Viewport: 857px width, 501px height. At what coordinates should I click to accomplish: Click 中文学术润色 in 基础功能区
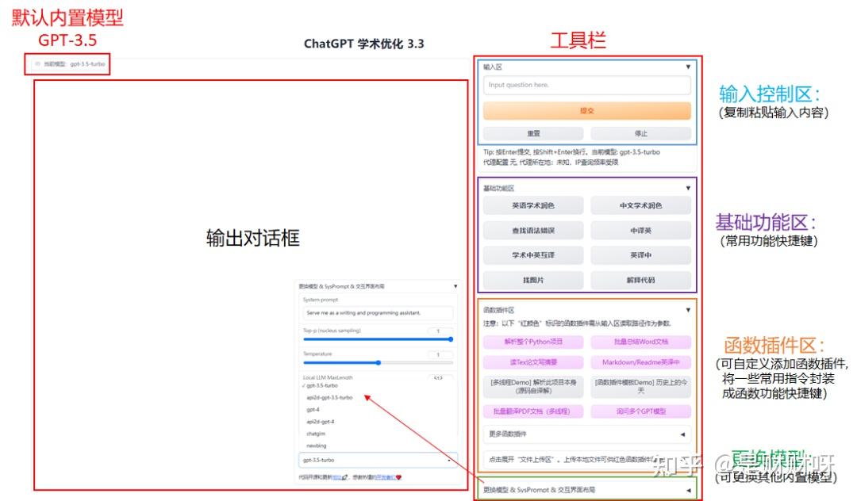click(641, 205)
